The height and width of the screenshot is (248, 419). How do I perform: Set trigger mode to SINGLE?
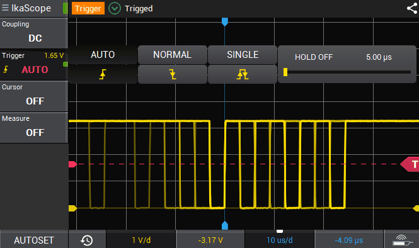[x=243, y=55]
